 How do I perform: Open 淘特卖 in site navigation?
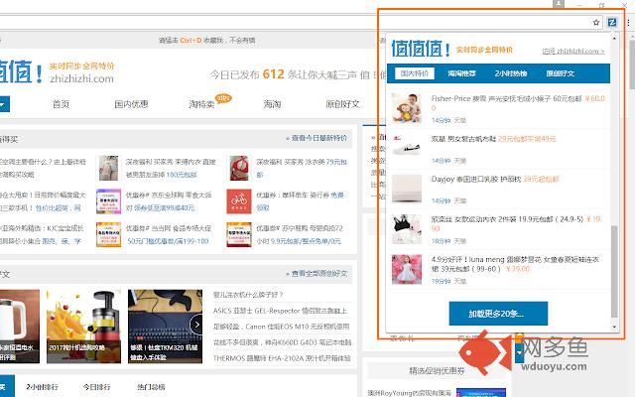[201, 104]
